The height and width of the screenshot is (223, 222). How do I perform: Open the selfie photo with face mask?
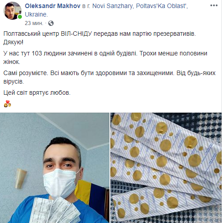pyautogui.click(x=54, y=168)
